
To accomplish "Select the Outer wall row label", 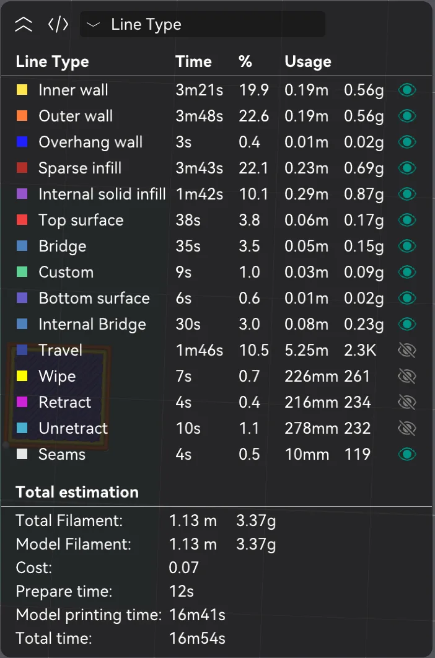I will click(x=76, y=116).
